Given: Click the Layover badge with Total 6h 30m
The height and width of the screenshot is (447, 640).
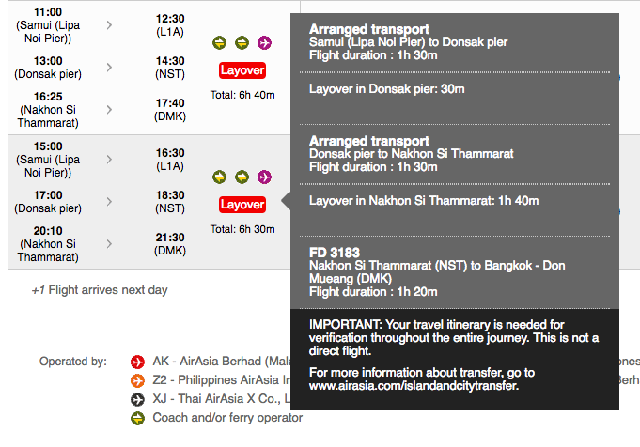Looking at the screenshot, I should 242,205.
